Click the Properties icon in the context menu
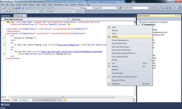The width and height of the screenshot is (182, 109). coord(109,84)
